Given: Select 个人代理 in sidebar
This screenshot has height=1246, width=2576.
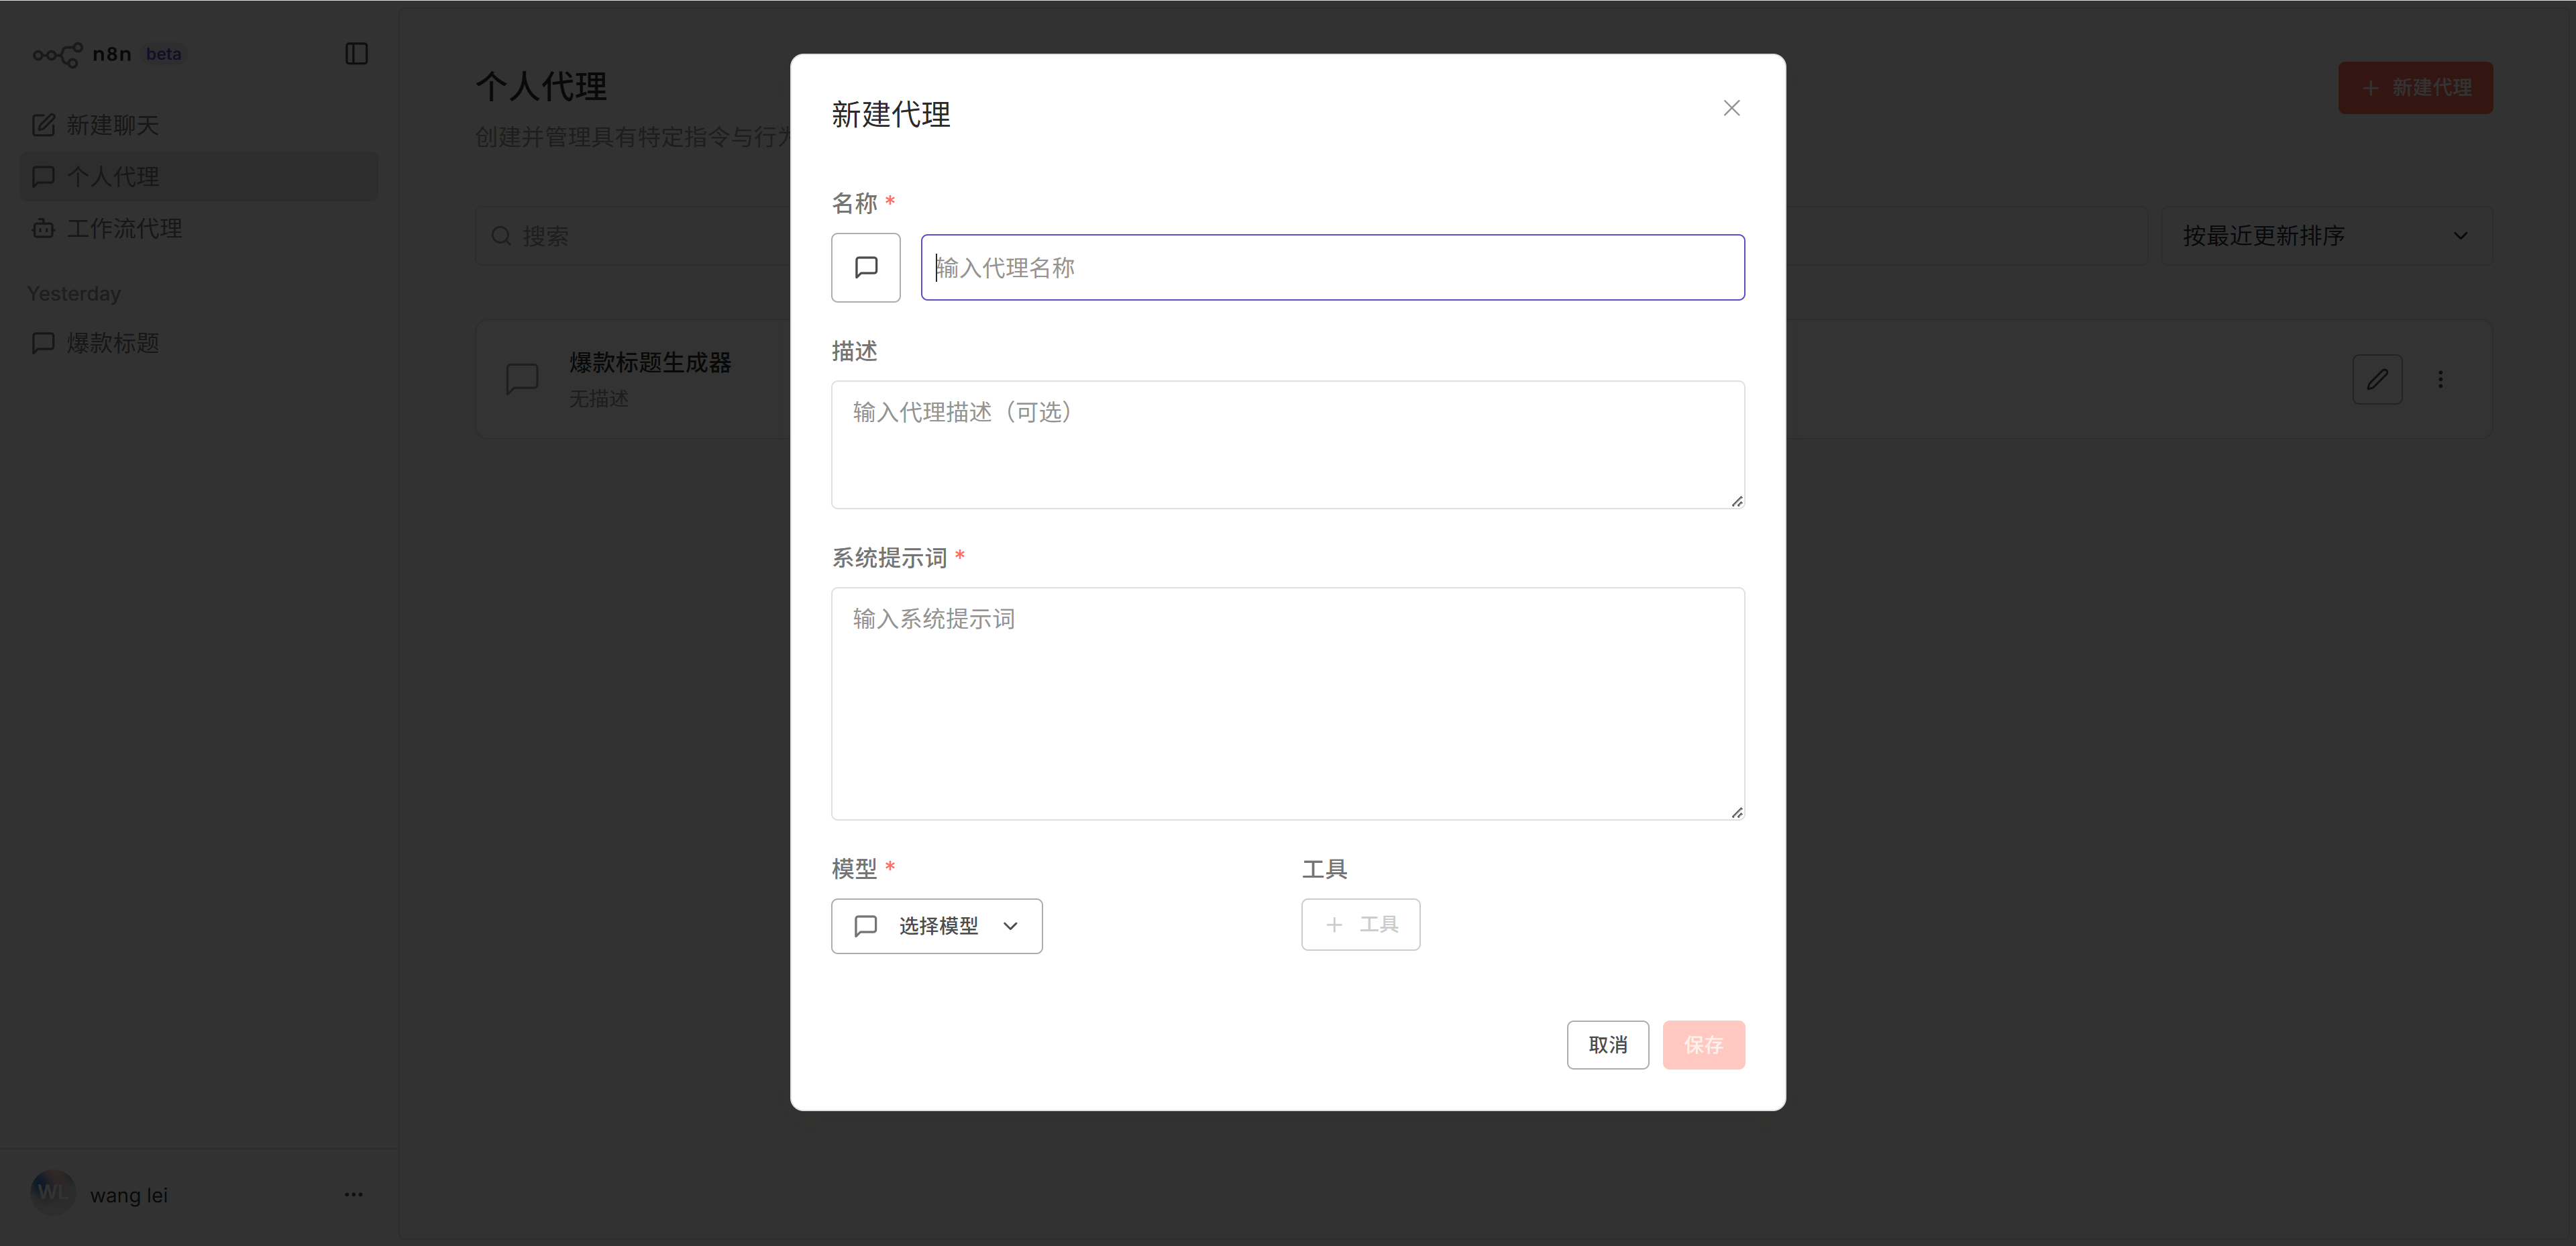Looking at the screenshot, I should (112, 177).
